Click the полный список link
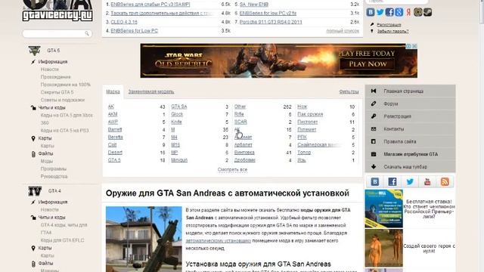Screen dimensions: 484x272 [x=343, y=31]
